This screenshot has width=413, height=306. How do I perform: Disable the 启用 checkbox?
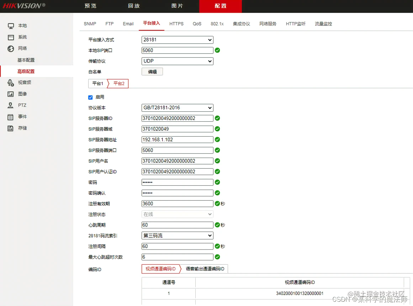click(x=90, y=97)
